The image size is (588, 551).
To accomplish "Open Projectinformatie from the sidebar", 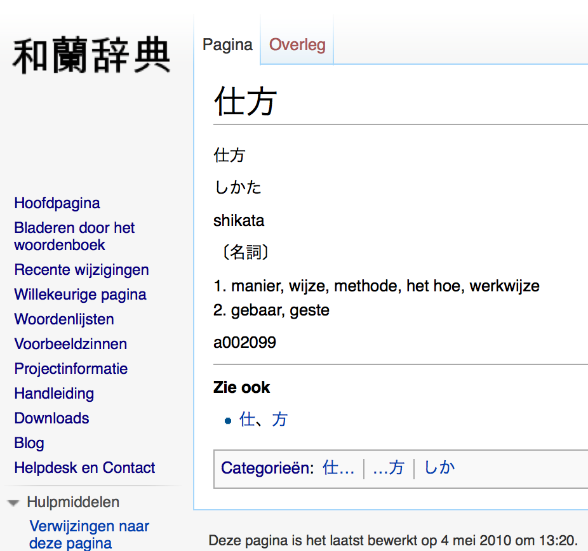I will (x=71, y=369).
